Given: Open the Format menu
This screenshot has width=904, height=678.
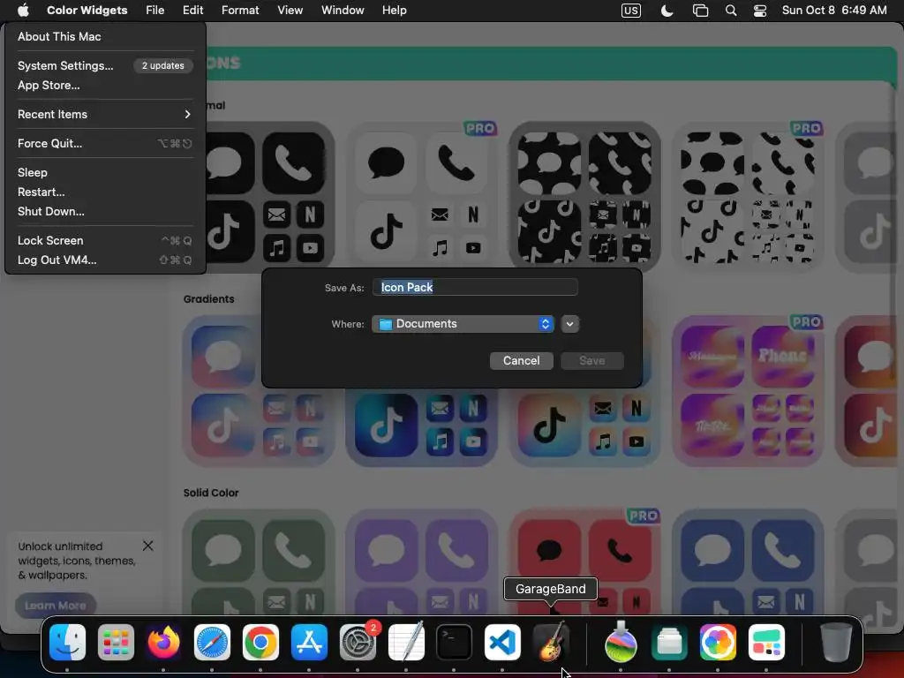Looking at the screenshot, I should 240,11.
